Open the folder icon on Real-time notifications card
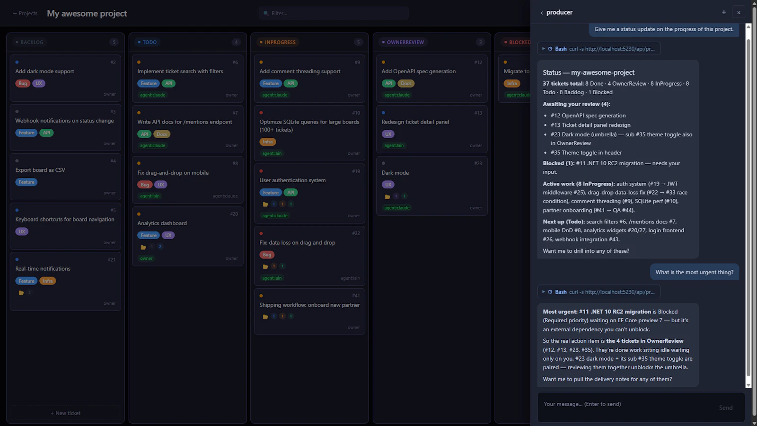757x426 pixels. 21,293
